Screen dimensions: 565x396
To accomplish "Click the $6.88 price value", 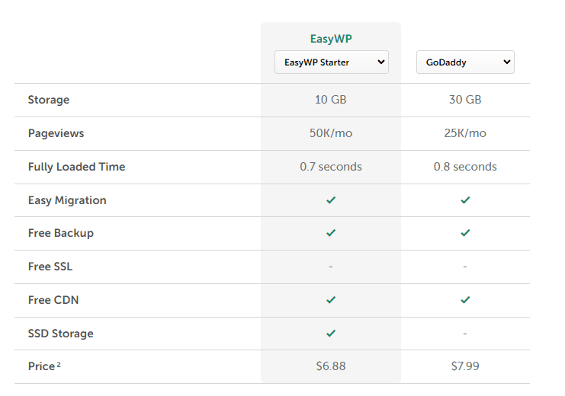I will click(331, 366).
